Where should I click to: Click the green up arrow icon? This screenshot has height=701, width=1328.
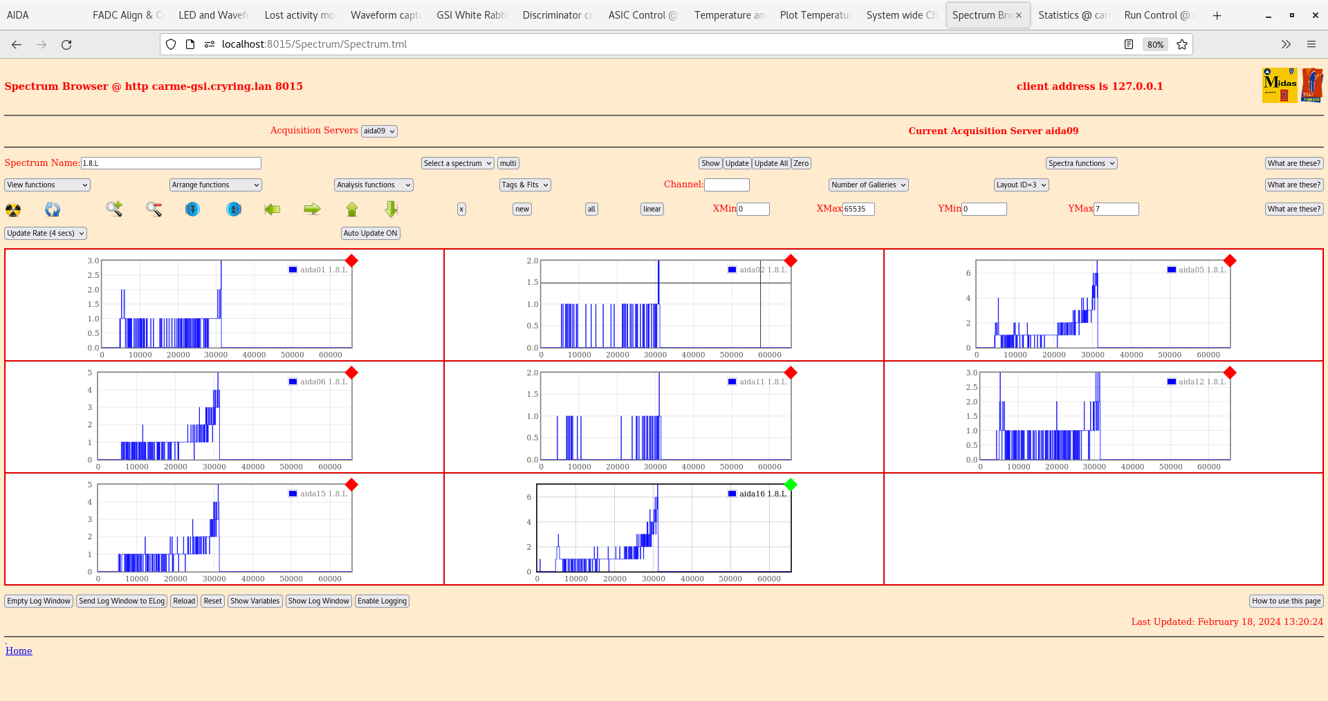pyautogui.click(x=352, y=209)
